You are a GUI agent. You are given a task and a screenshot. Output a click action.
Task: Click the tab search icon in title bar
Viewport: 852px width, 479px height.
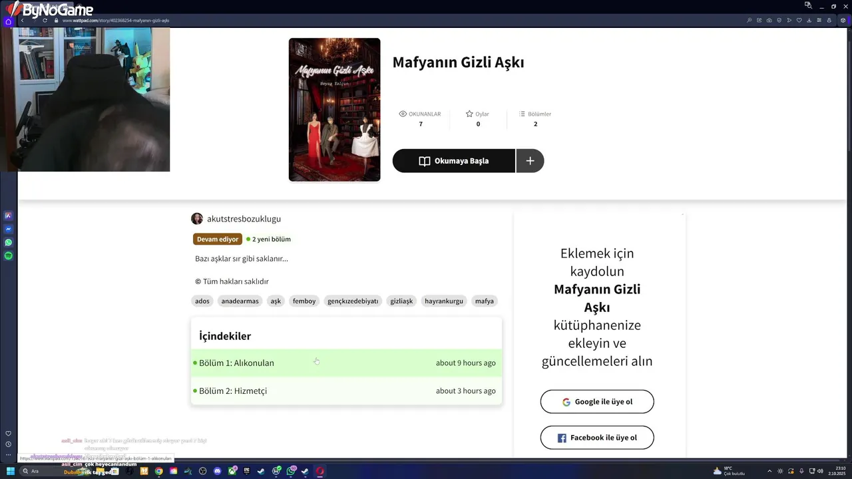coord(808,5)
